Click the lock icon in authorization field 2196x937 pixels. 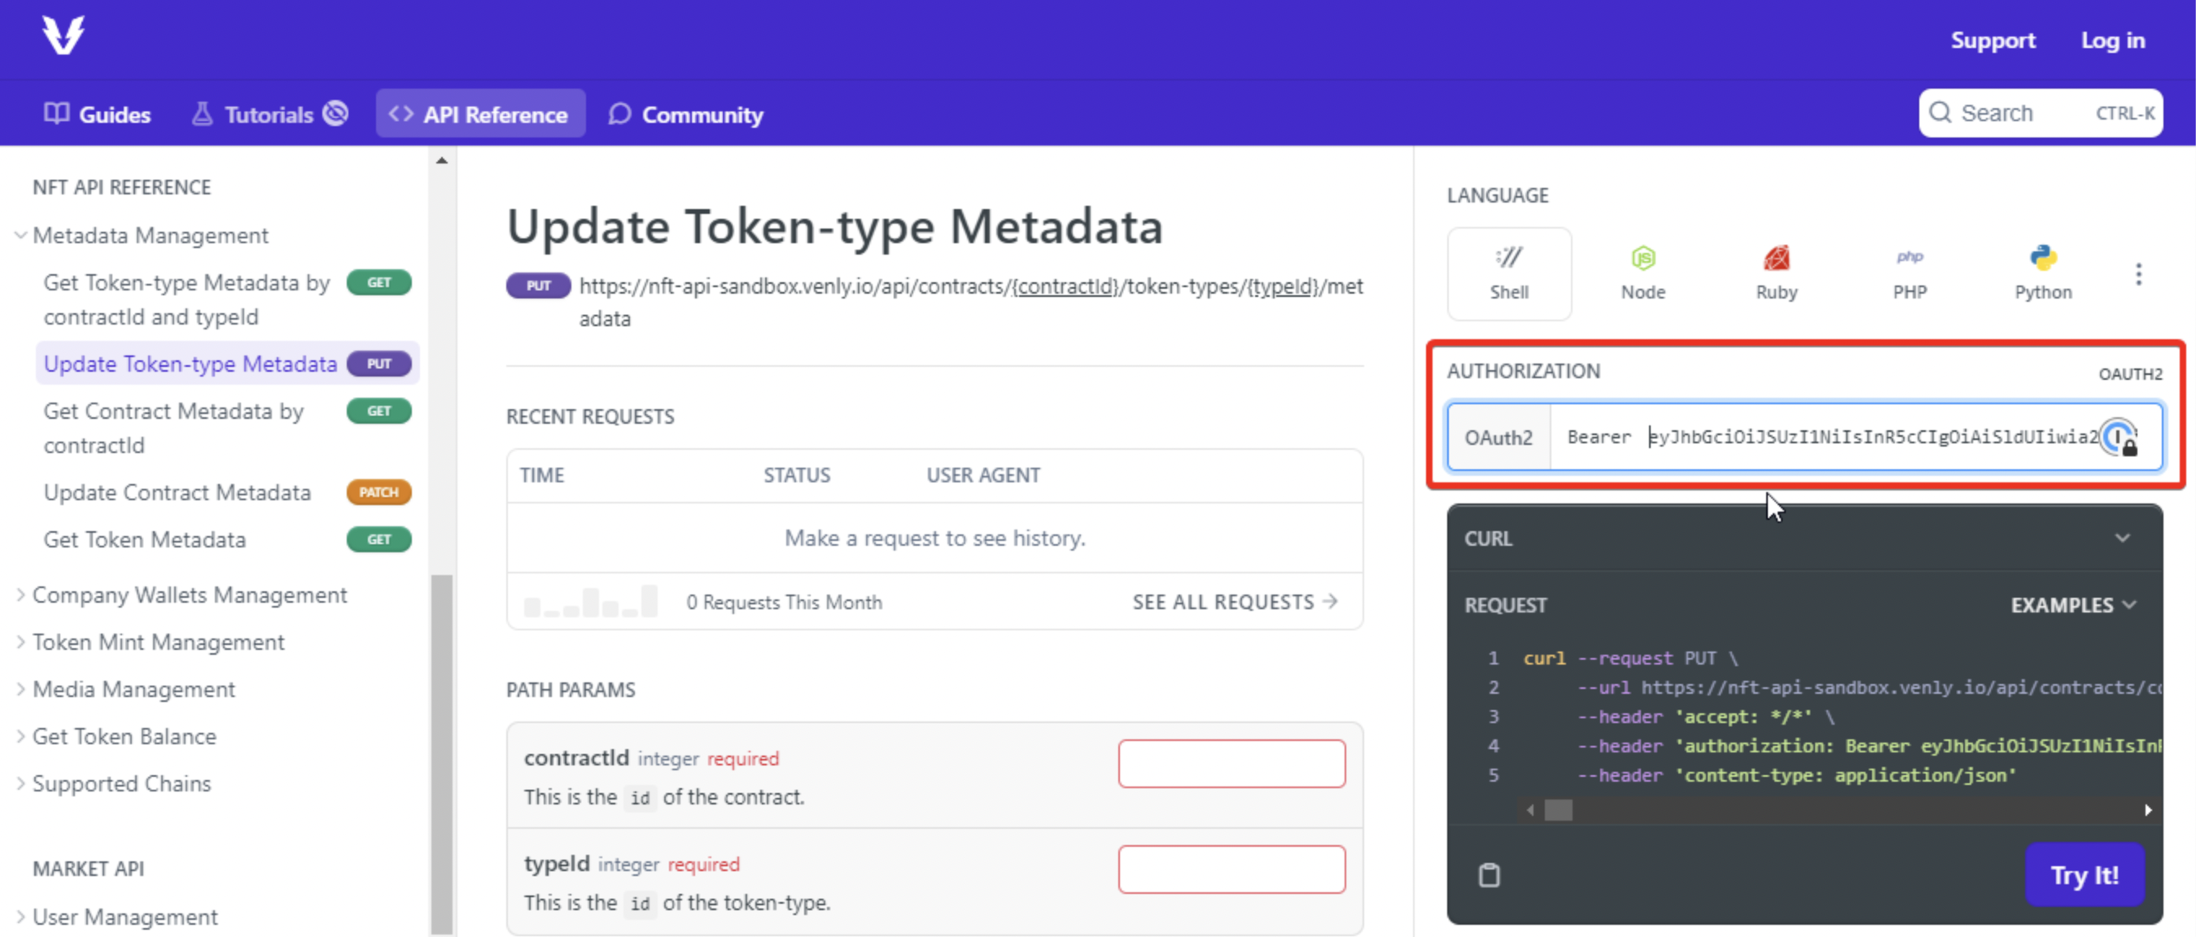tap(2128, 447)
